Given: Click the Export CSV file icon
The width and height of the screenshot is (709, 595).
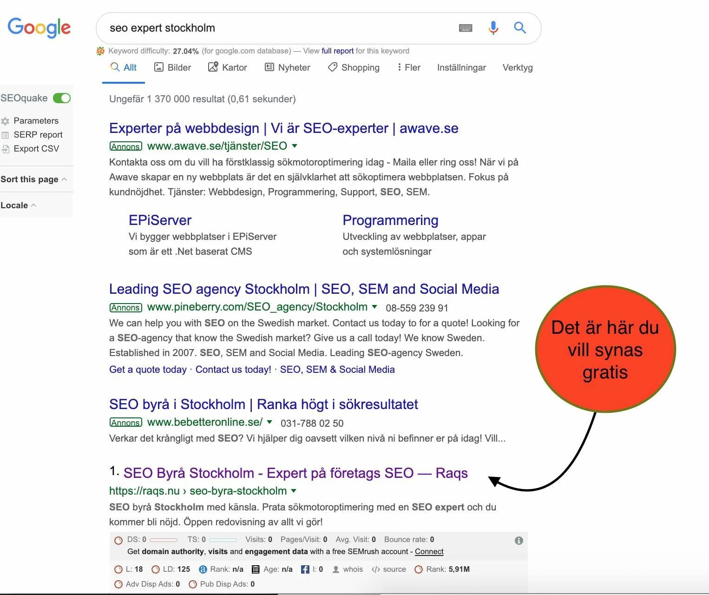Looking at the screenshot, I should coord(6,149).
